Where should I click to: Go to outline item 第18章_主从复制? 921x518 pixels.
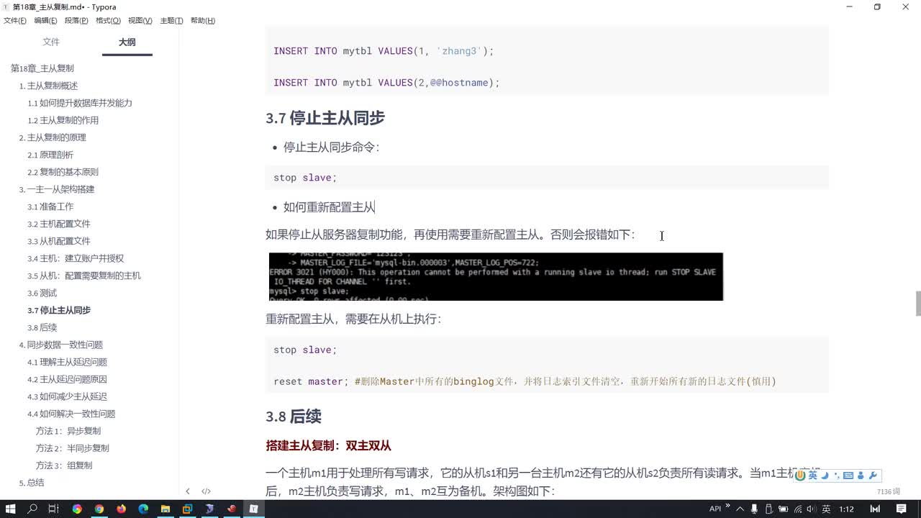(42, 68)
